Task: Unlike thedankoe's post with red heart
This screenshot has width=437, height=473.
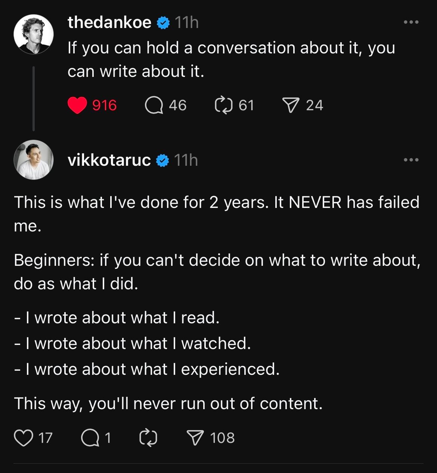Action: point(77,105)
